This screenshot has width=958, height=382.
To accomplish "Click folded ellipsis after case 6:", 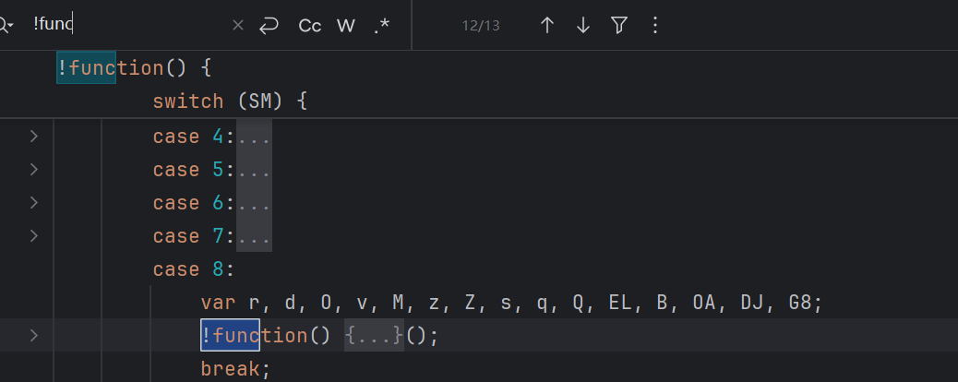I will tap(254, 203).
